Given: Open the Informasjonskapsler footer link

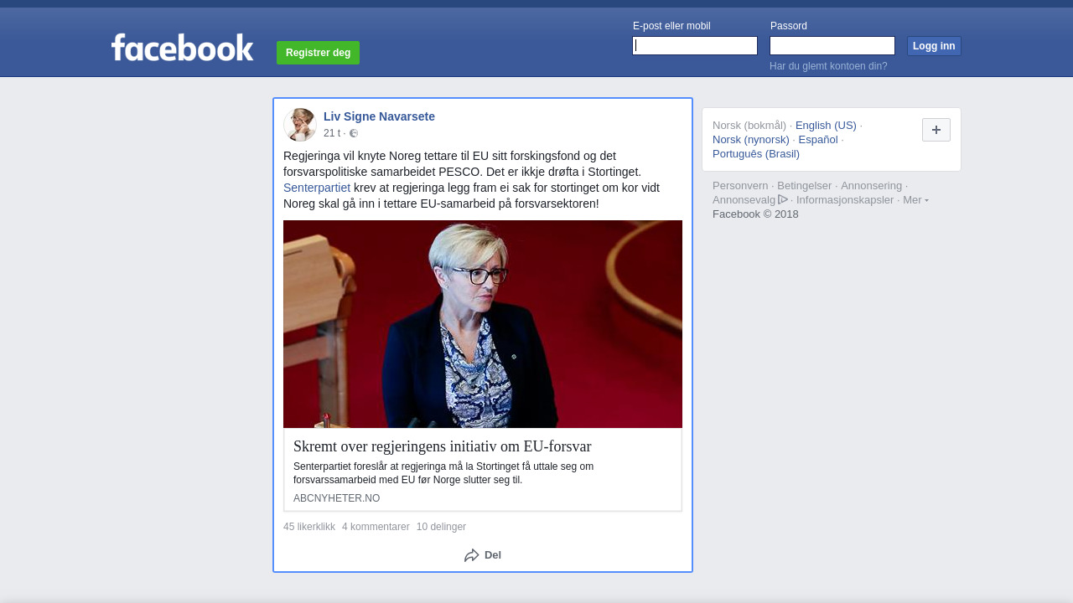Looking at the screenshot, I should pos(845,200).
